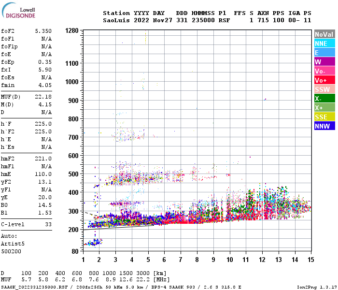Viewport: 338px width, 290px height.
Task: Select the NNW blue legend swatch
Action: click(x=324, y=126)
